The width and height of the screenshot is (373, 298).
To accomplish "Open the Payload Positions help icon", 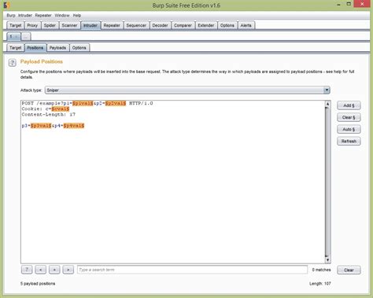I will click(12, 63).
